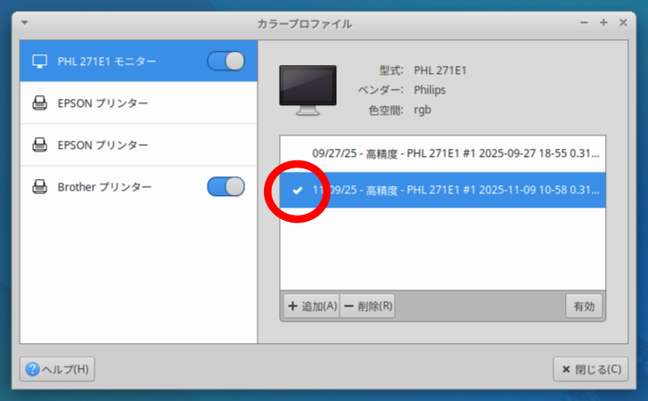Select the 09/27/25 高精度 profile row

coord(455,153)
